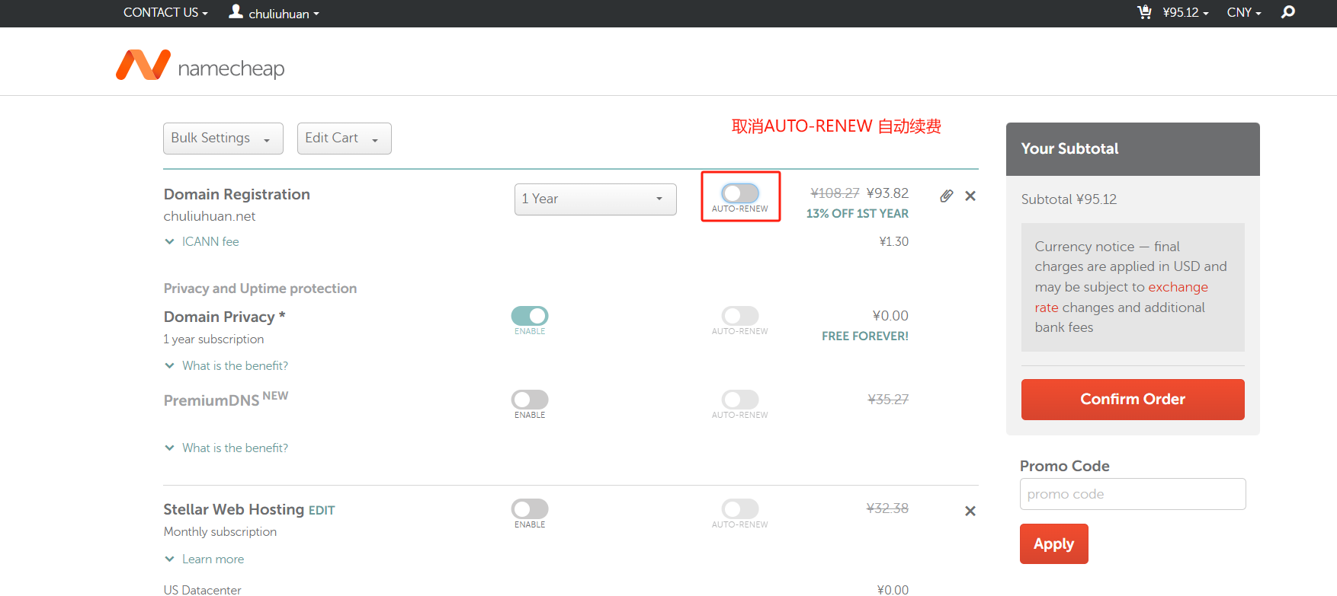Open the ¥95.12 cart dropdown
The image size is (1337, 596).
point(1185,12)
